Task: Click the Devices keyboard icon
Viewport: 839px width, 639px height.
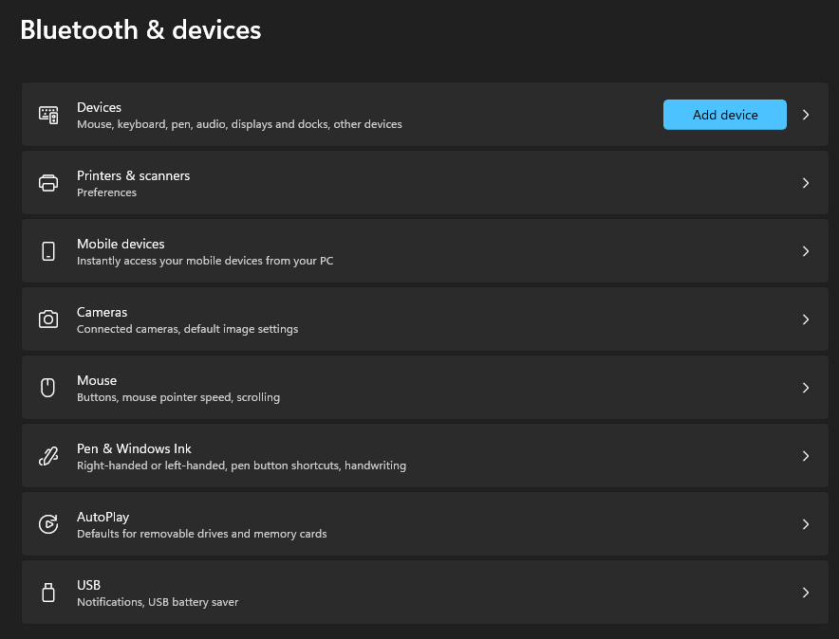Action: pyautogui.click(x=48, y=115)
